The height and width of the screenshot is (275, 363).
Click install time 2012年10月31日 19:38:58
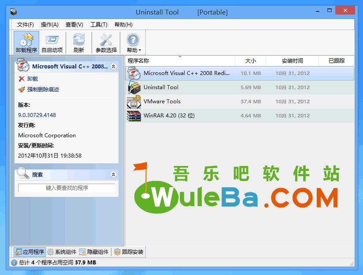click(x=50, y=156)
